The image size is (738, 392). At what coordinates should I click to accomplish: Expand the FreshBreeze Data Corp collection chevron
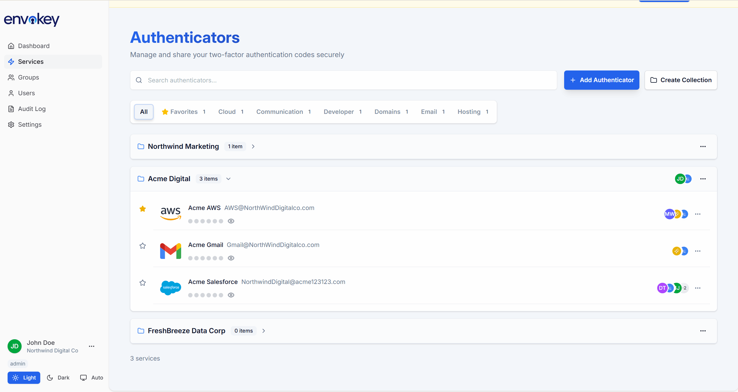pos(264,331)
